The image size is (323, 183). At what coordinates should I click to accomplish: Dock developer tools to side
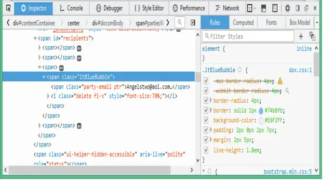point(297,8)
